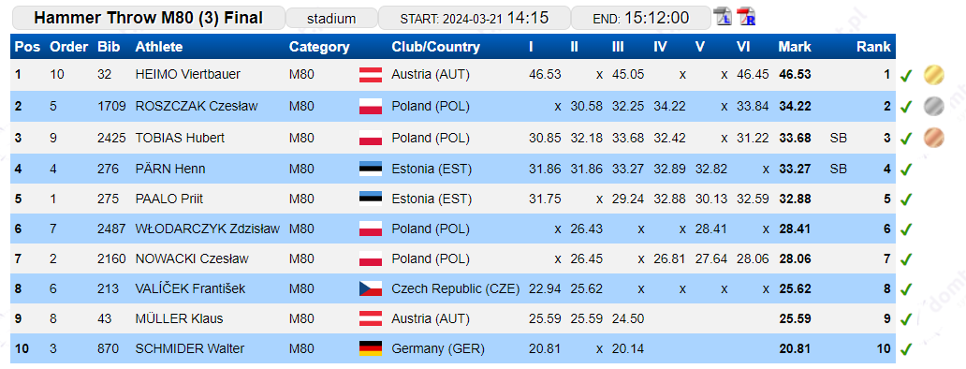Open athlete ROSZCZAK Czesław

197,106
